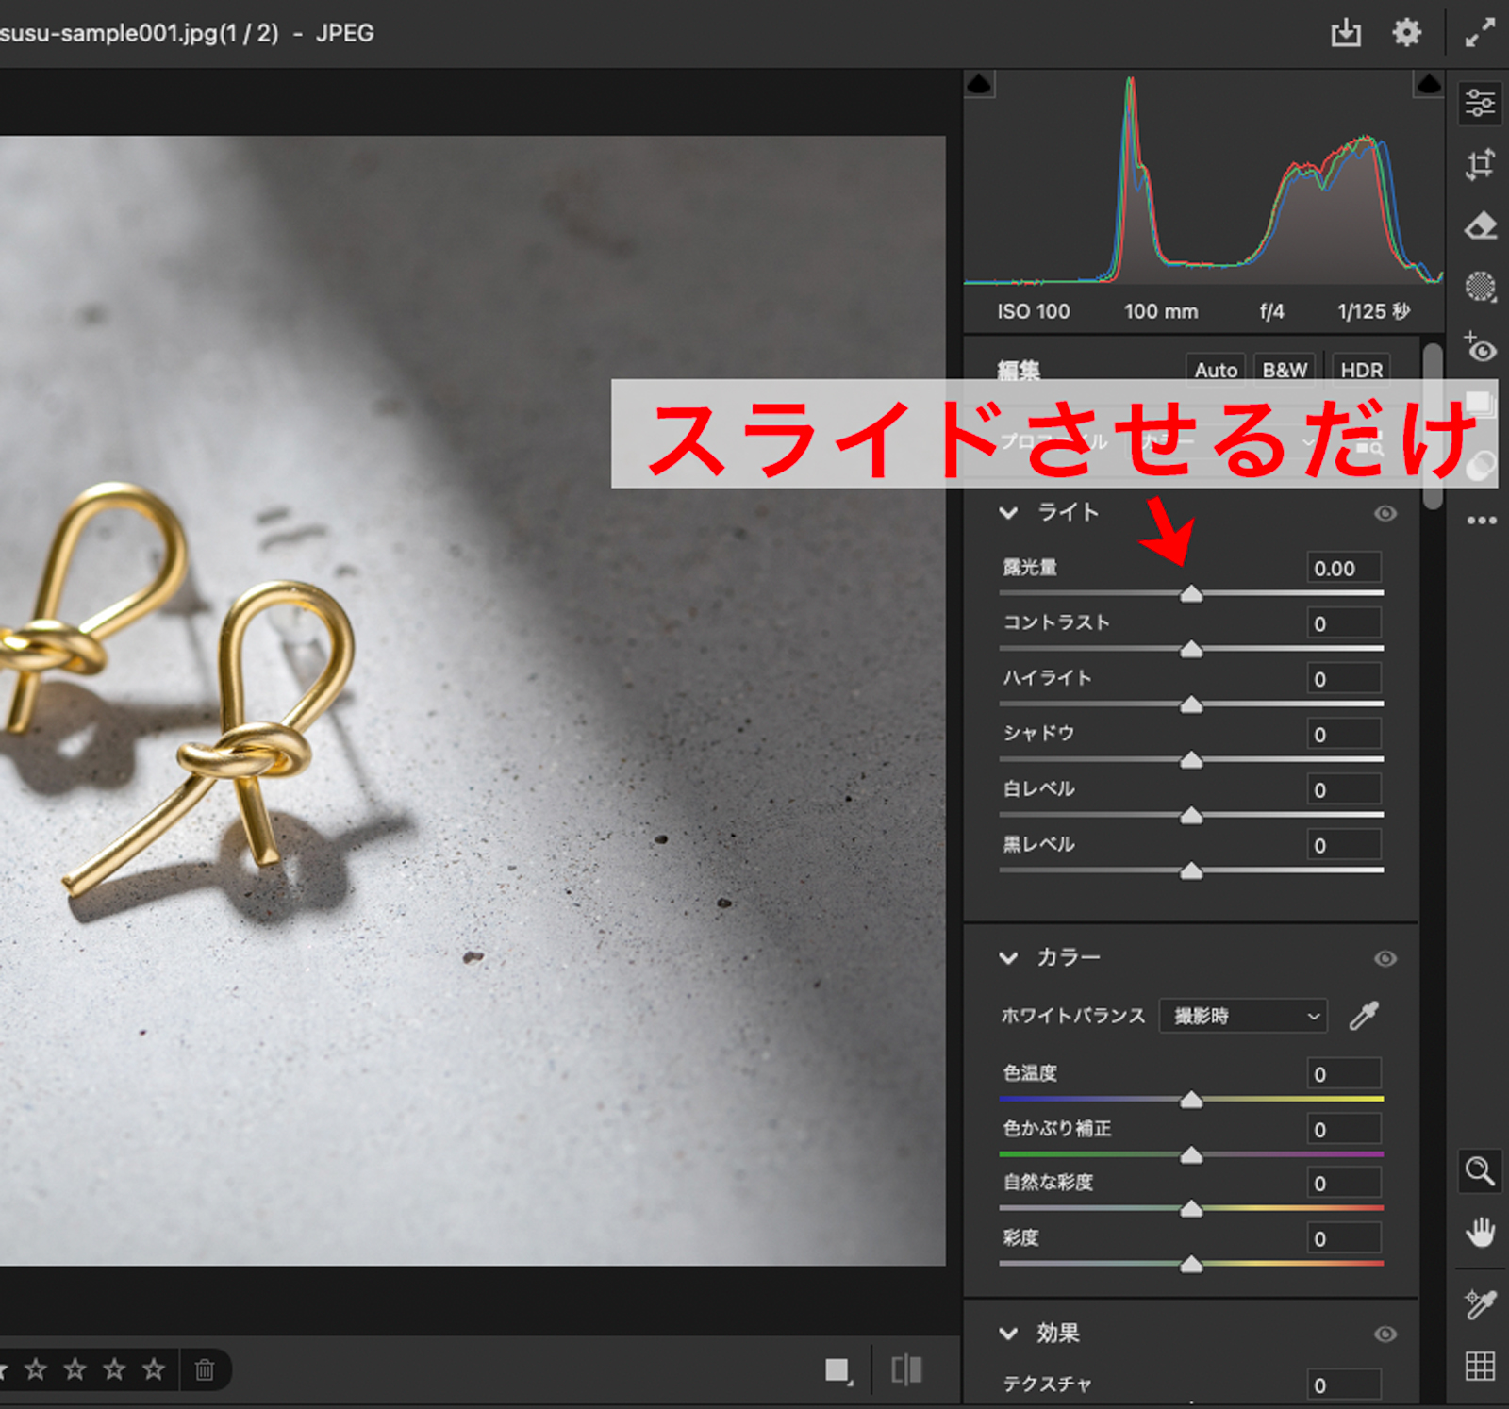1509x1409 pixels.
Task: Select the Crop and Rotate tool
Action: click(x=1480, y=164)
